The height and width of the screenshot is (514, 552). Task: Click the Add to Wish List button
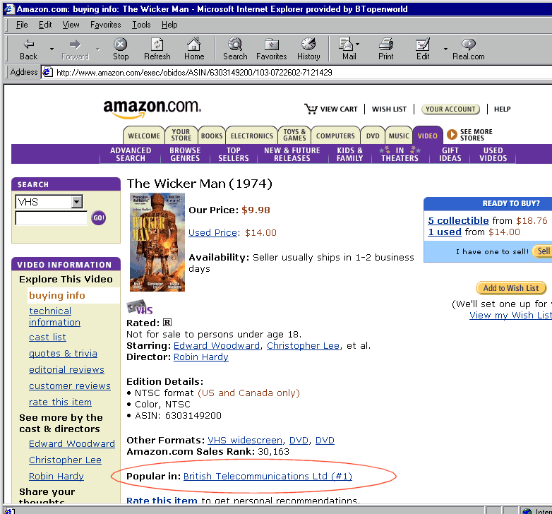[511, 288]
